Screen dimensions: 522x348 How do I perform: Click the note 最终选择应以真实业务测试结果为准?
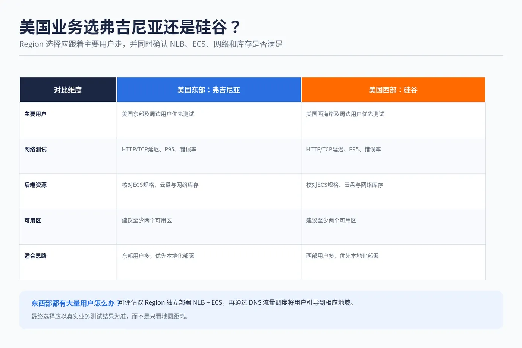(111, 316)
